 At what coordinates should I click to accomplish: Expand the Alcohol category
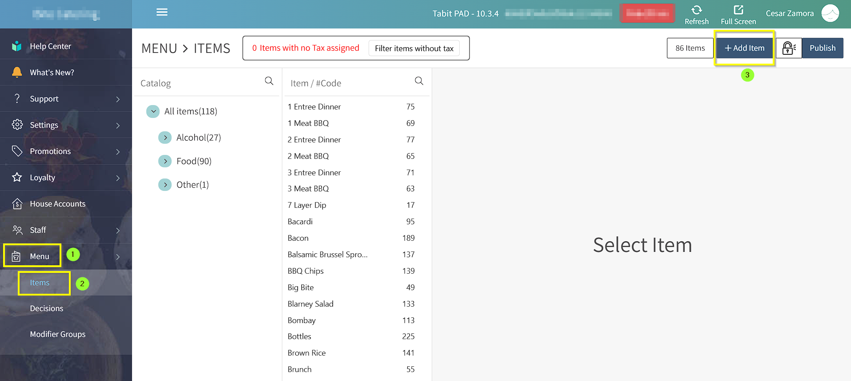(x=165, y=138)
